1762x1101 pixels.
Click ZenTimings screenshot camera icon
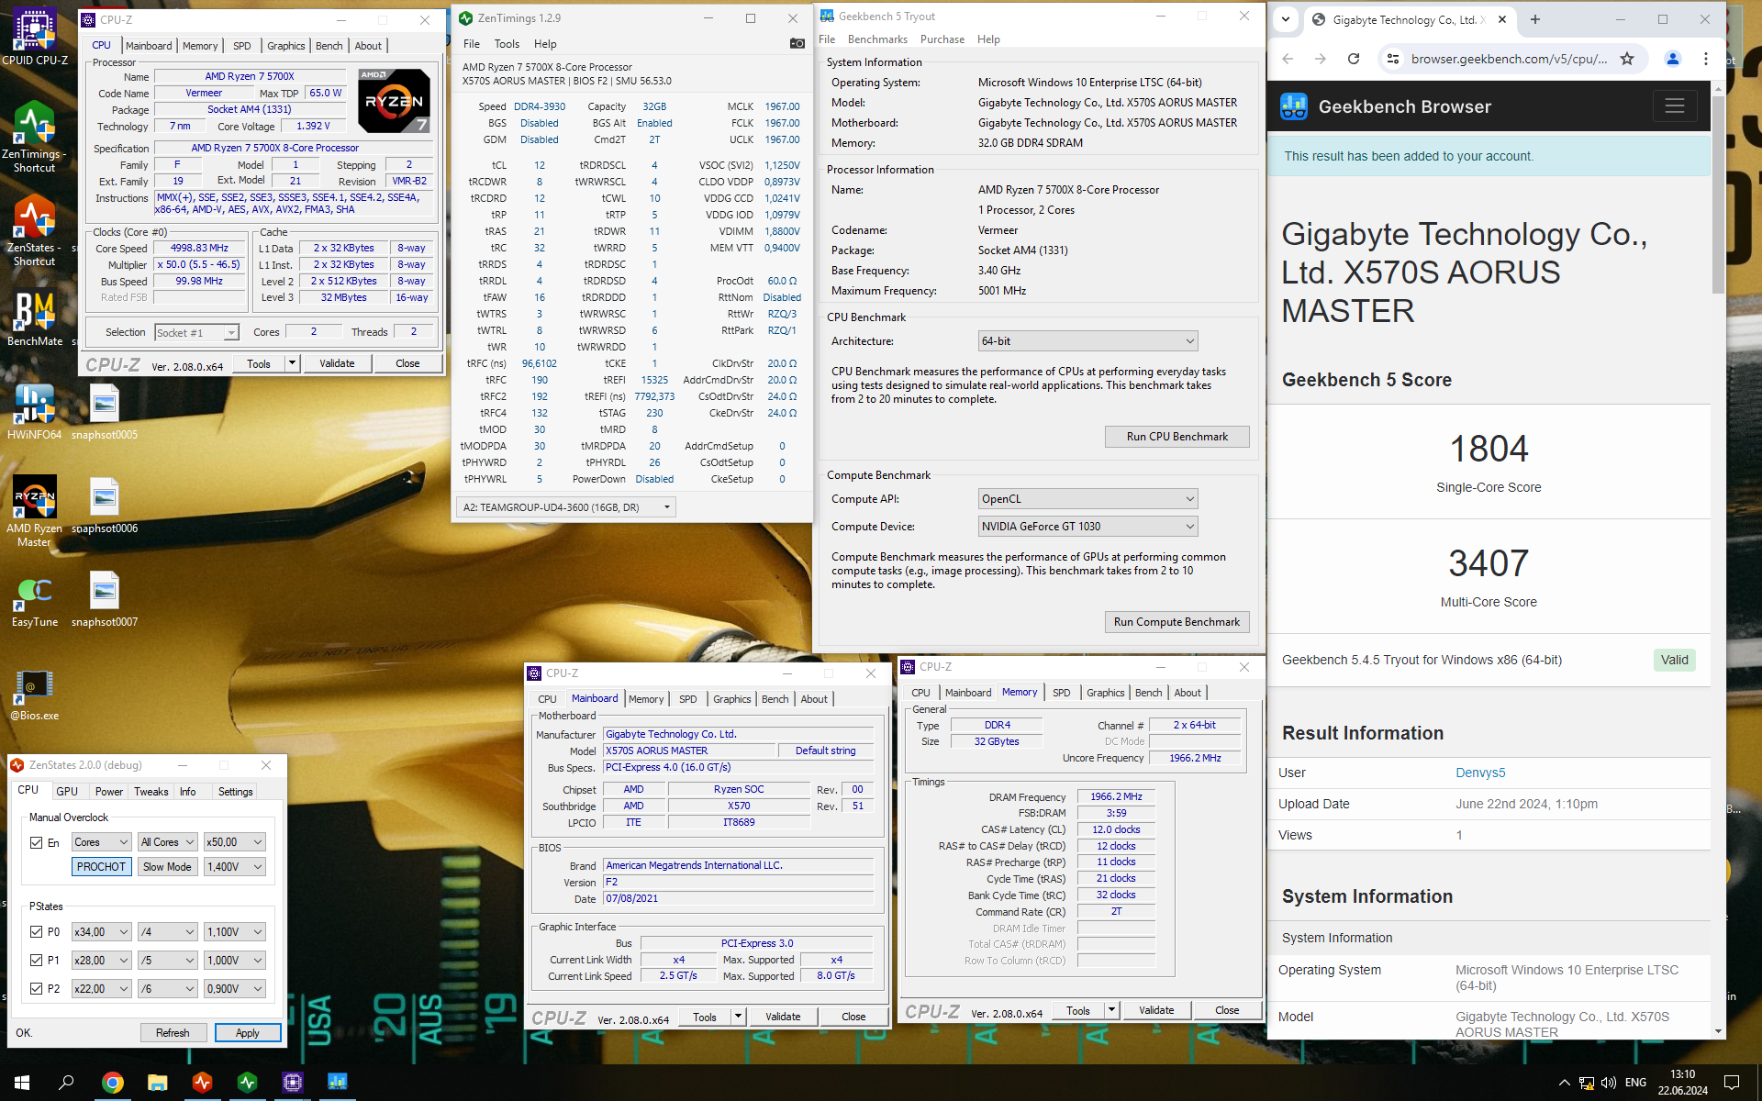[797, 43]
